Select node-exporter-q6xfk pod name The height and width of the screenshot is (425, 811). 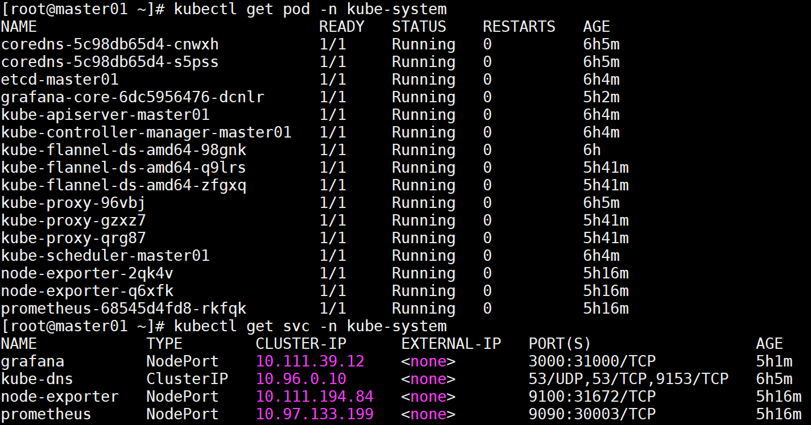[87, 291]
